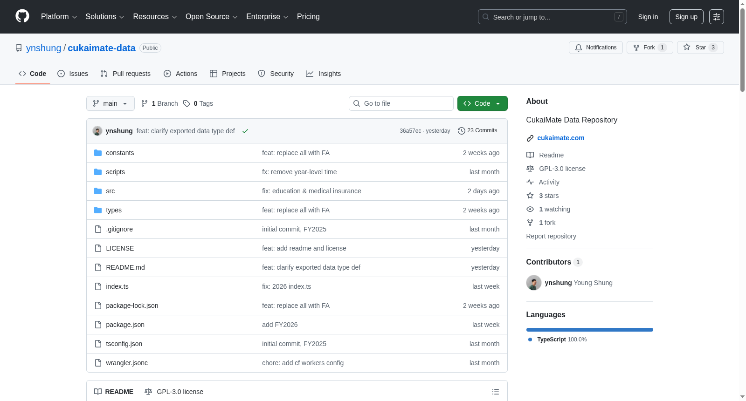View the 23 Commits history
Image resolution: width=746 pixels, height=401 pixels.
477,131
